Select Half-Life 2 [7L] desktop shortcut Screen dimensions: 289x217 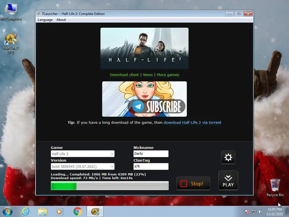[11, 44]
